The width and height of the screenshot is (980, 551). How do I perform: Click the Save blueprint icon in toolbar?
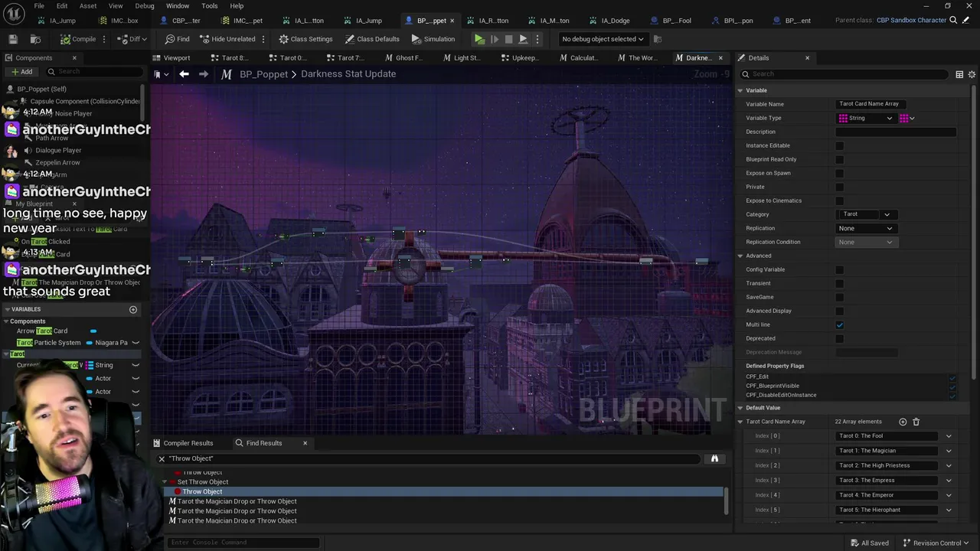click(x=13, y=39)
